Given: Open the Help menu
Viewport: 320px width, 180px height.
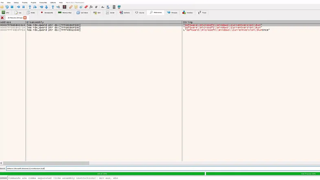Looking at the screenshot, I should 61,3.
